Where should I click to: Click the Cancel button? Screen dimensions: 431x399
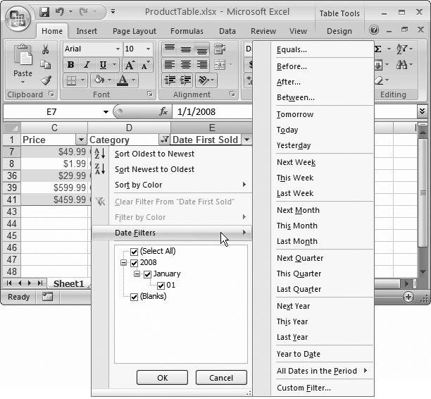[x=221, y=377]
